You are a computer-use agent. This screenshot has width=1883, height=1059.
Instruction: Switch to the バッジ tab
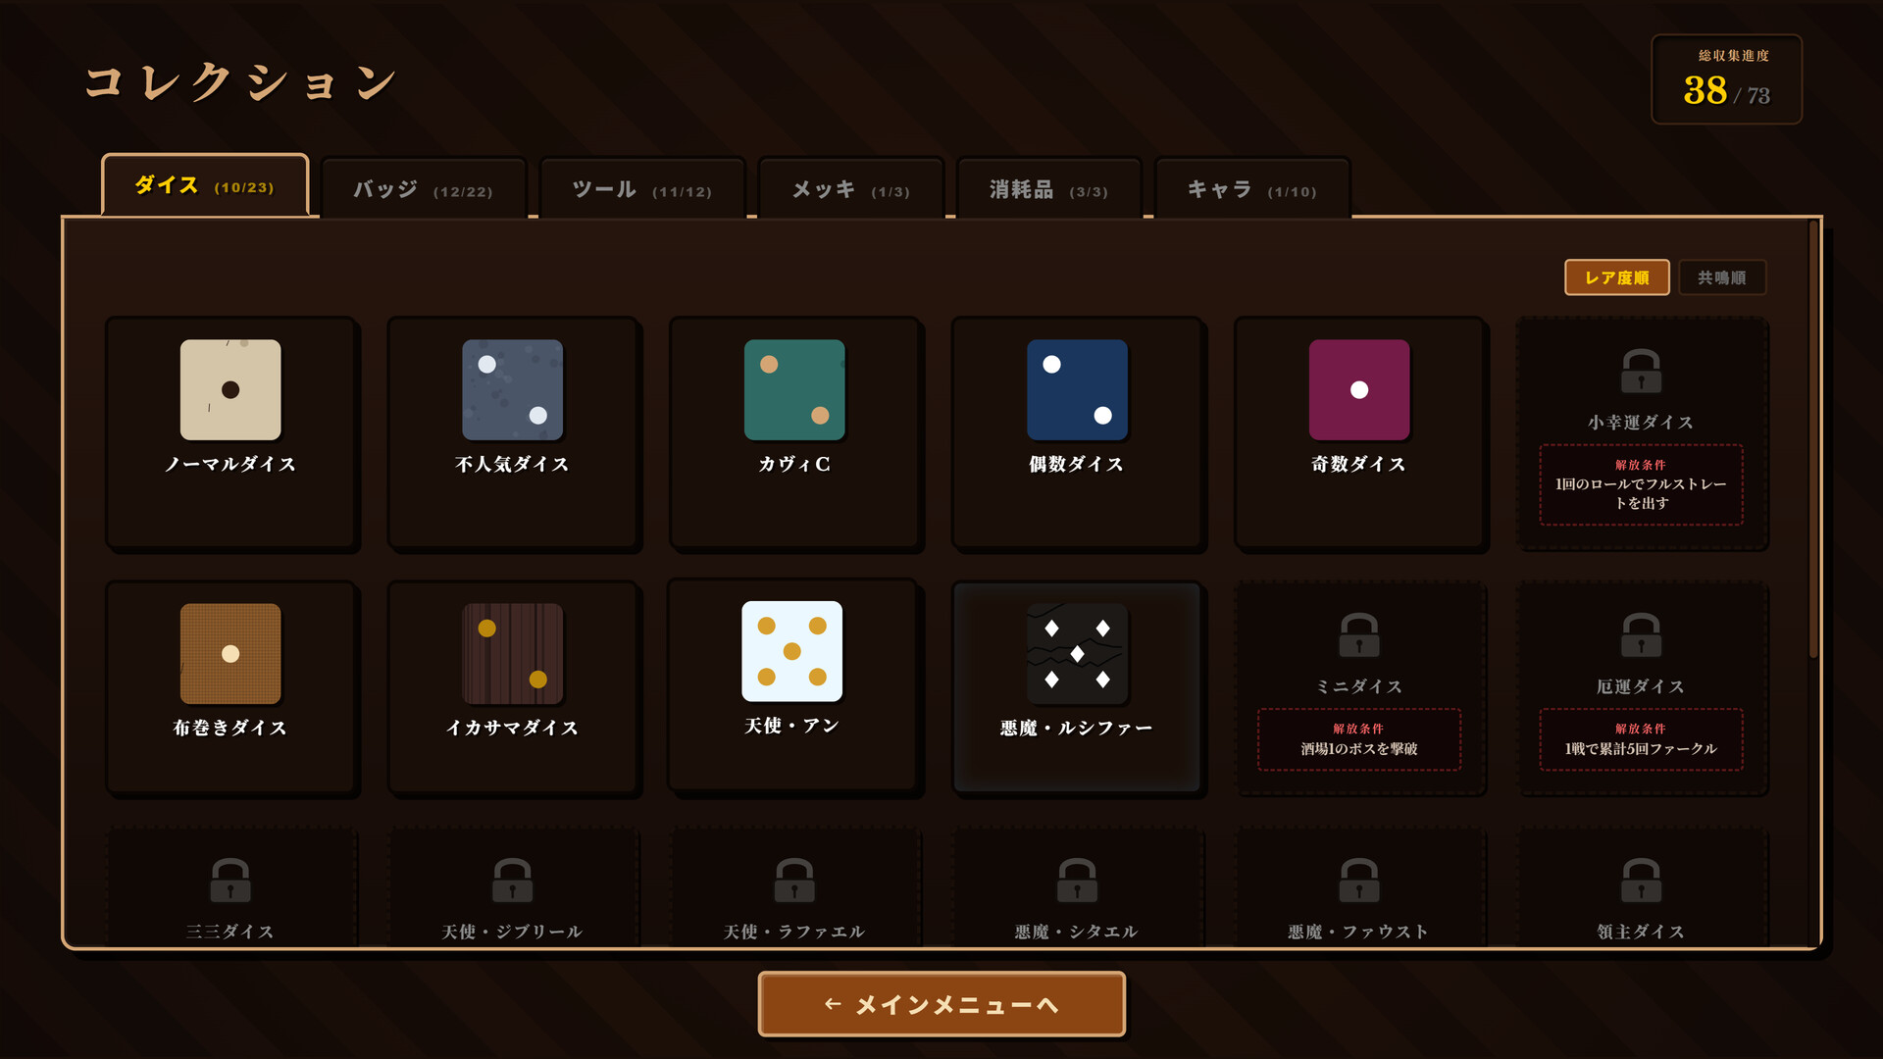424,188
